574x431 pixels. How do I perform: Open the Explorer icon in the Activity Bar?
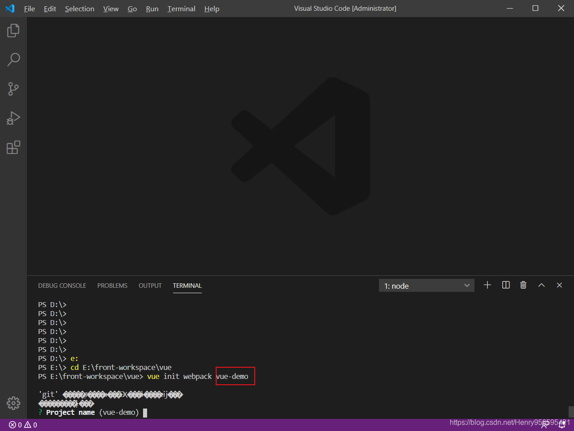point(13,30)
